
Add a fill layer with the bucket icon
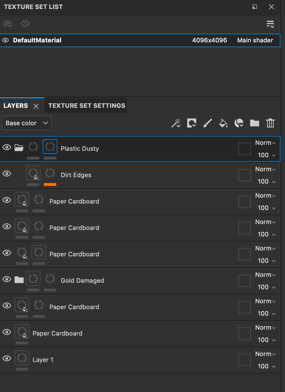tap(223, 123)
